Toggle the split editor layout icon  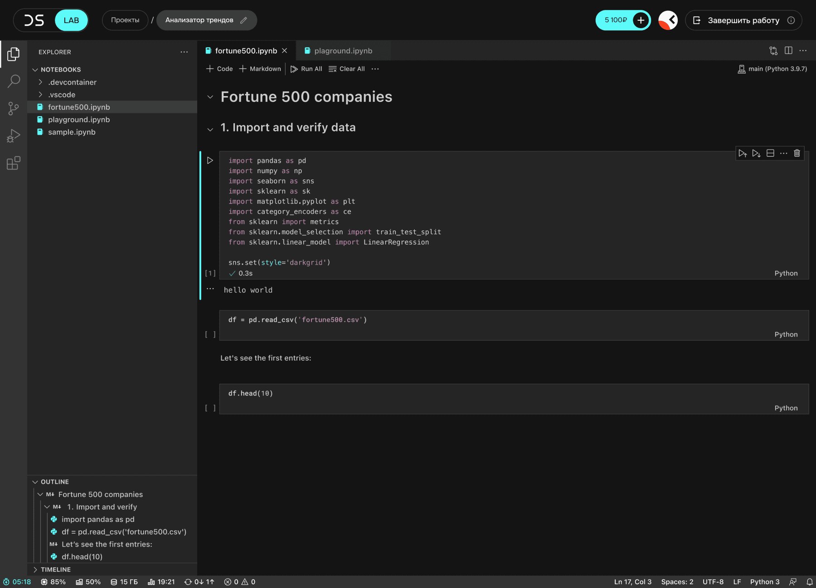[788, 51]
